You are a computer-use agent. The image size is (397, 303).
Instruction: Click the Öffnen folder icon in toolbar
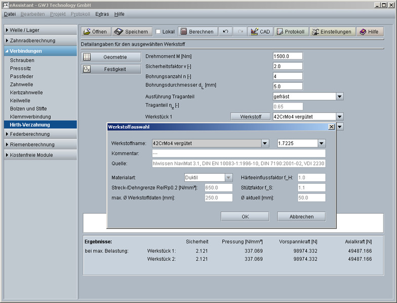point(95,31)
